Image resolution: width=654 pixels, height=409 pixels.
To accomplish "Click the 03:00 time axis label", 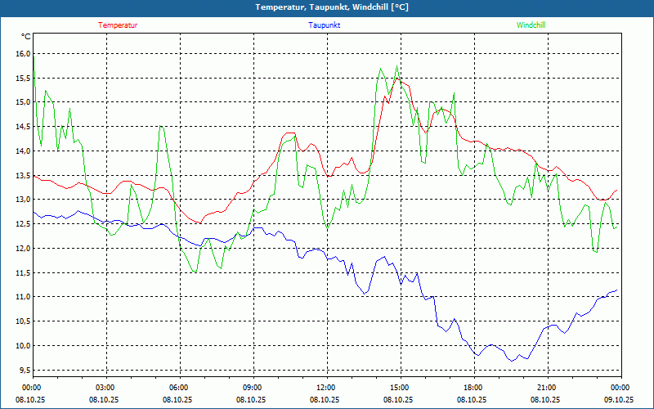I will 105,388.
